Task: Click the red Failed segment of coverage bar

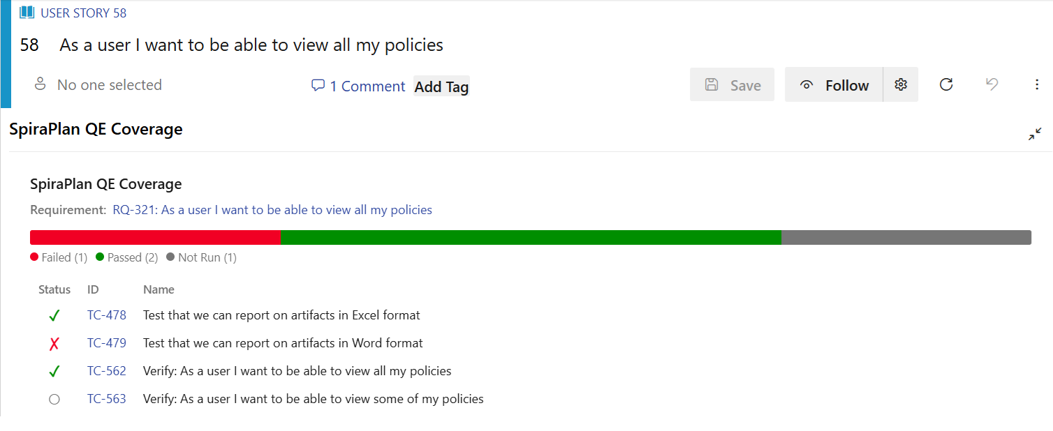Action: 155,238
